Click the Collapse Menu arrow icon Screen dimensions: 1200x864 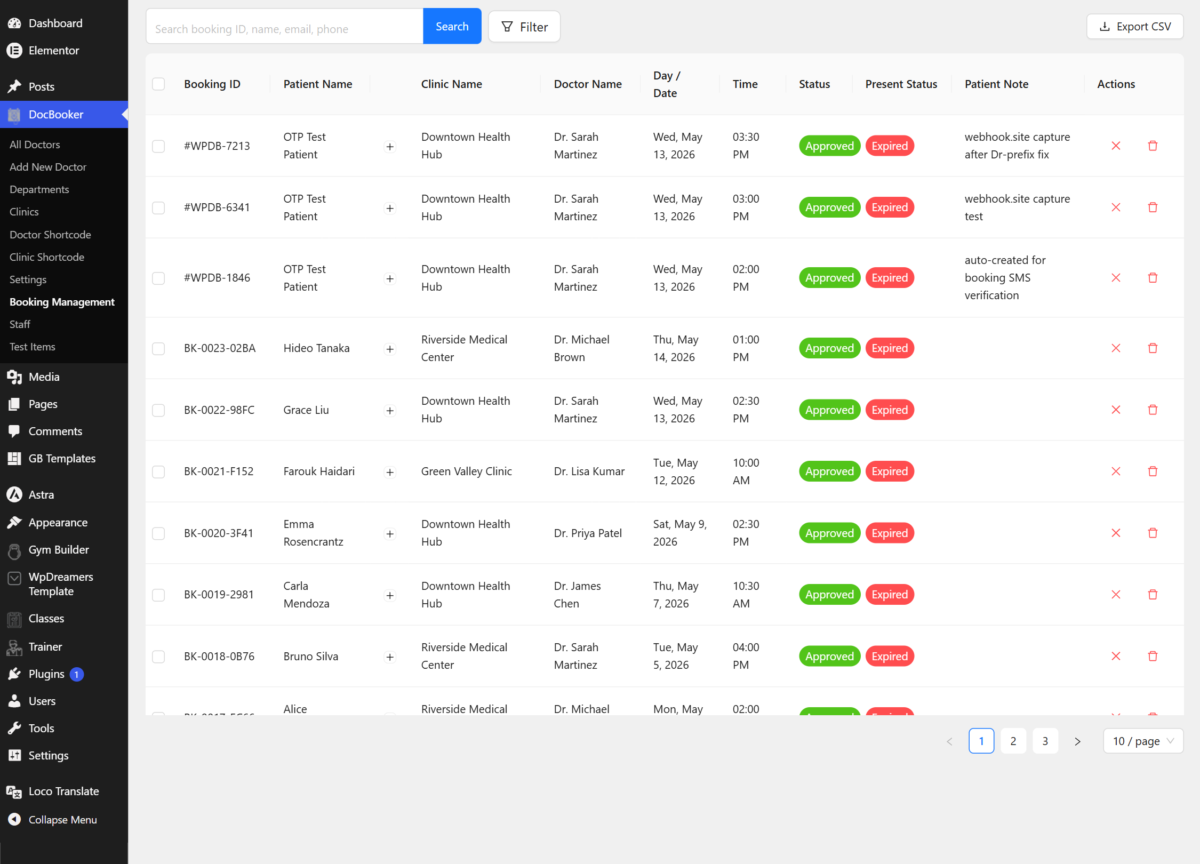click(x=14, y=819)
